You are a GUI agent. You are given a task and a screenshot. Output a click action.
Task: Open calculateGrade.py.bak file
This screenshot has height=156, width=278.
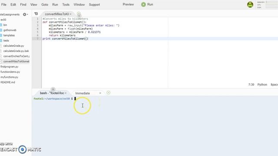(x=16, y=51)
